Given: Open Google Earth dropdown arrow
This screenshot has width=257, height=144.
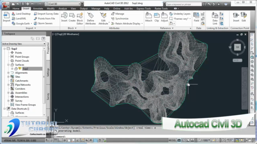Looking at the screenshot, I should point(31,24).
